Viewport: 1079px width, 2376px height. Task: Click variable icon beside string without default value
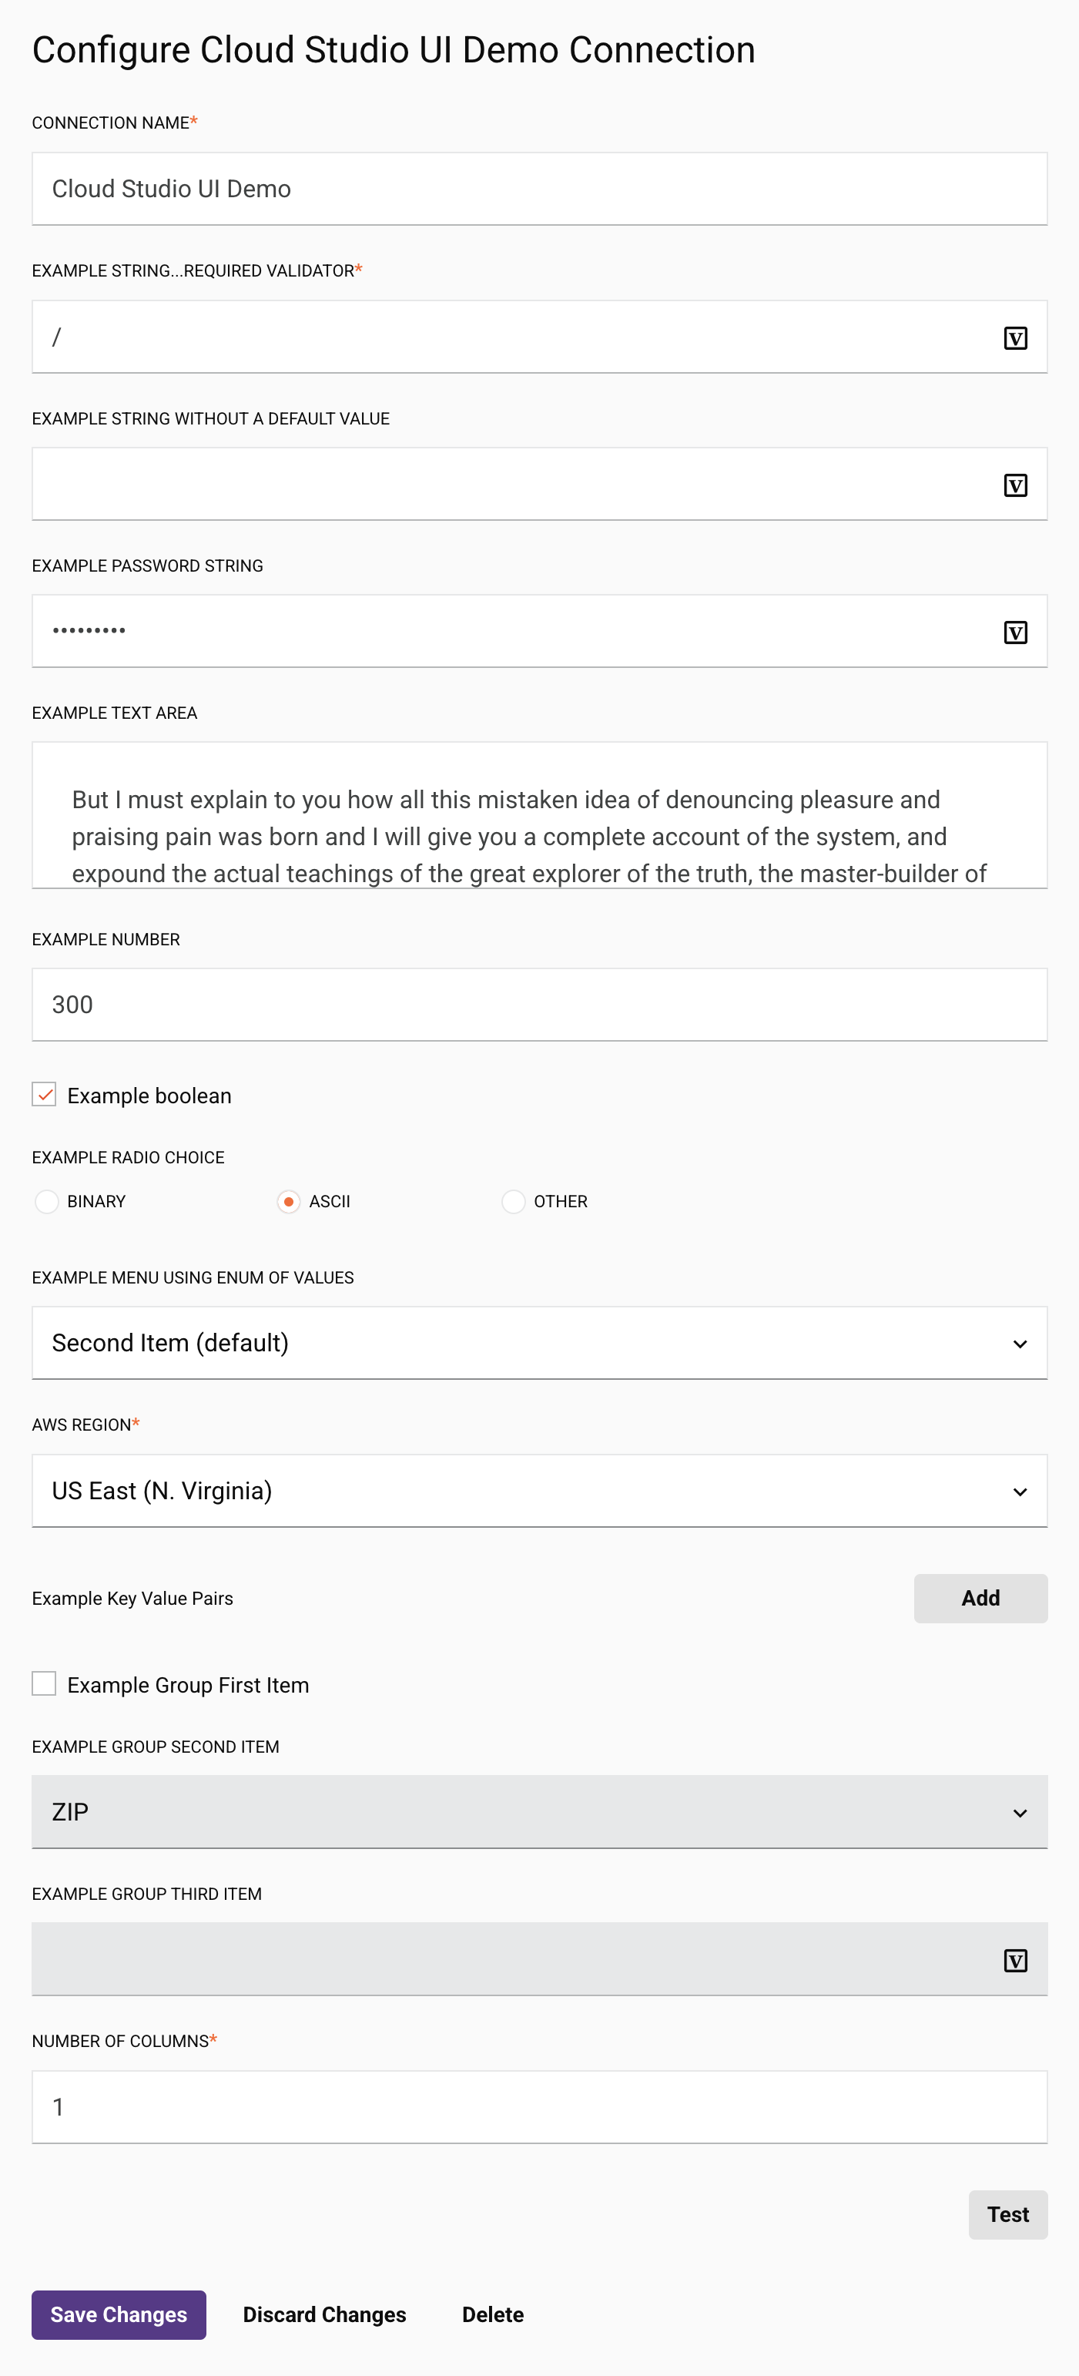(x=1015, y=485)
